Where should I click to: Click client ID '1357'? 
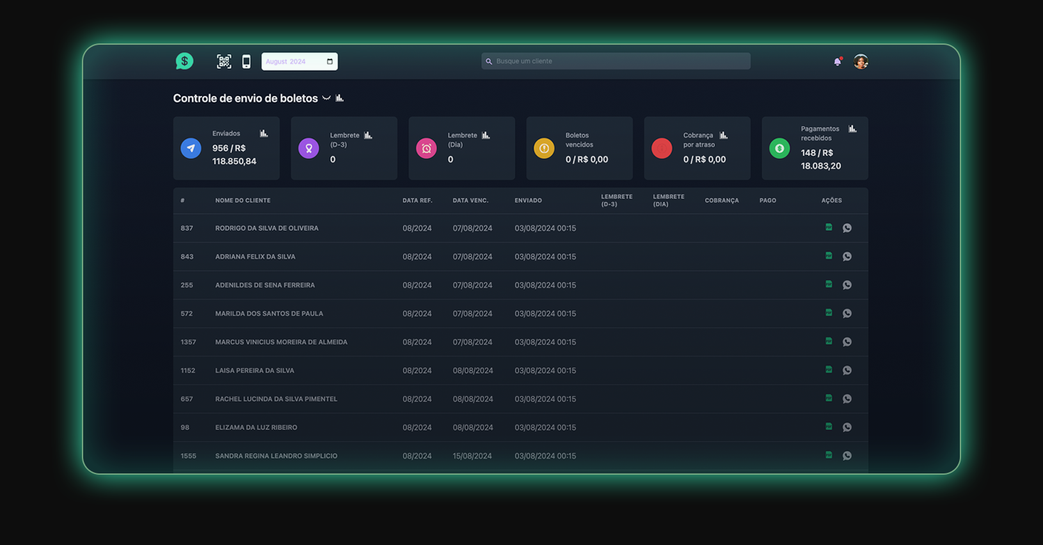coord(188,342)
